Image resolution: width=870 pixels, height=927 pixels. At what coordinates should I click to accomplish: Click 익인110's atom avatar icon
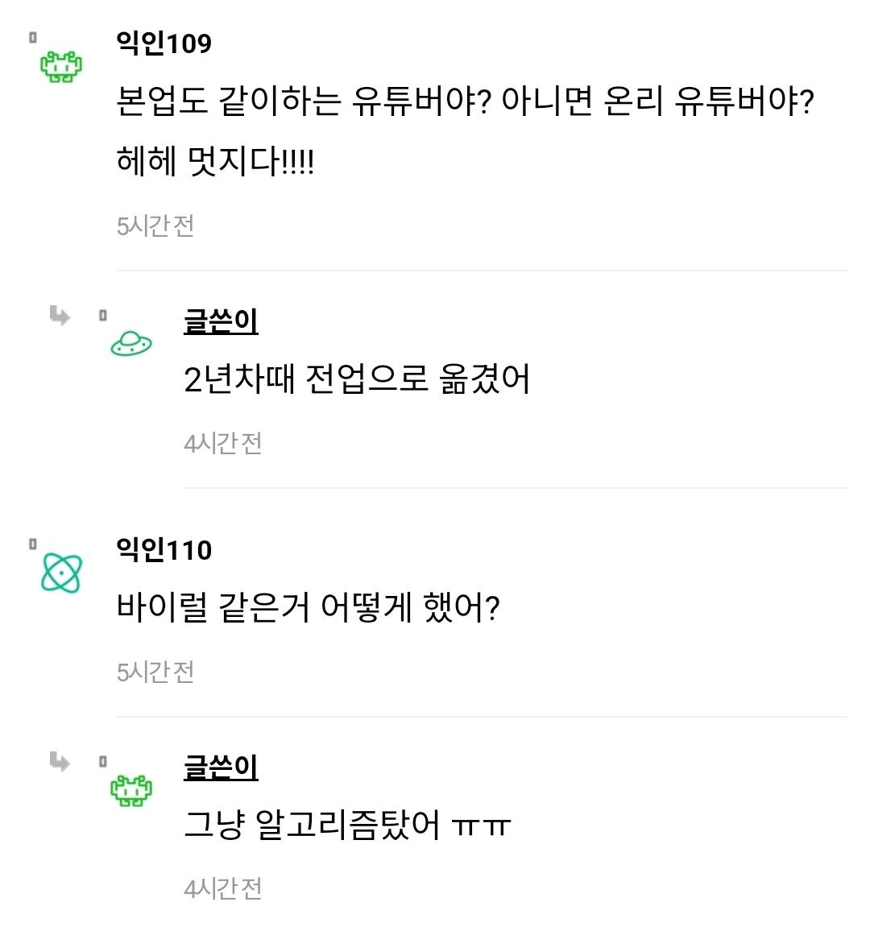[61, 573]
